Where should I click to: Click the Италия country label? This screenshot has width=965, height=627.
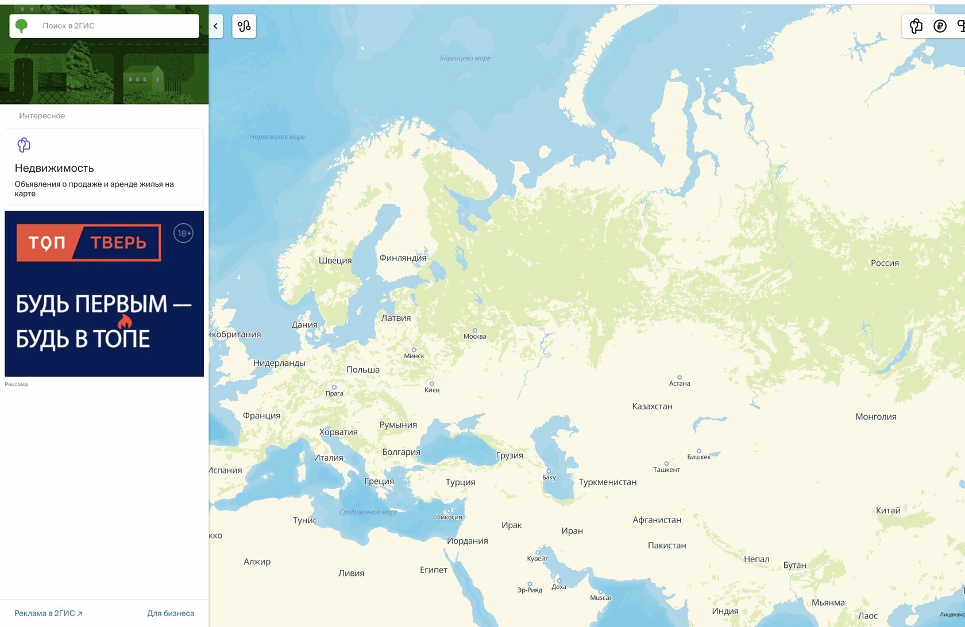(x=328, y=458)
